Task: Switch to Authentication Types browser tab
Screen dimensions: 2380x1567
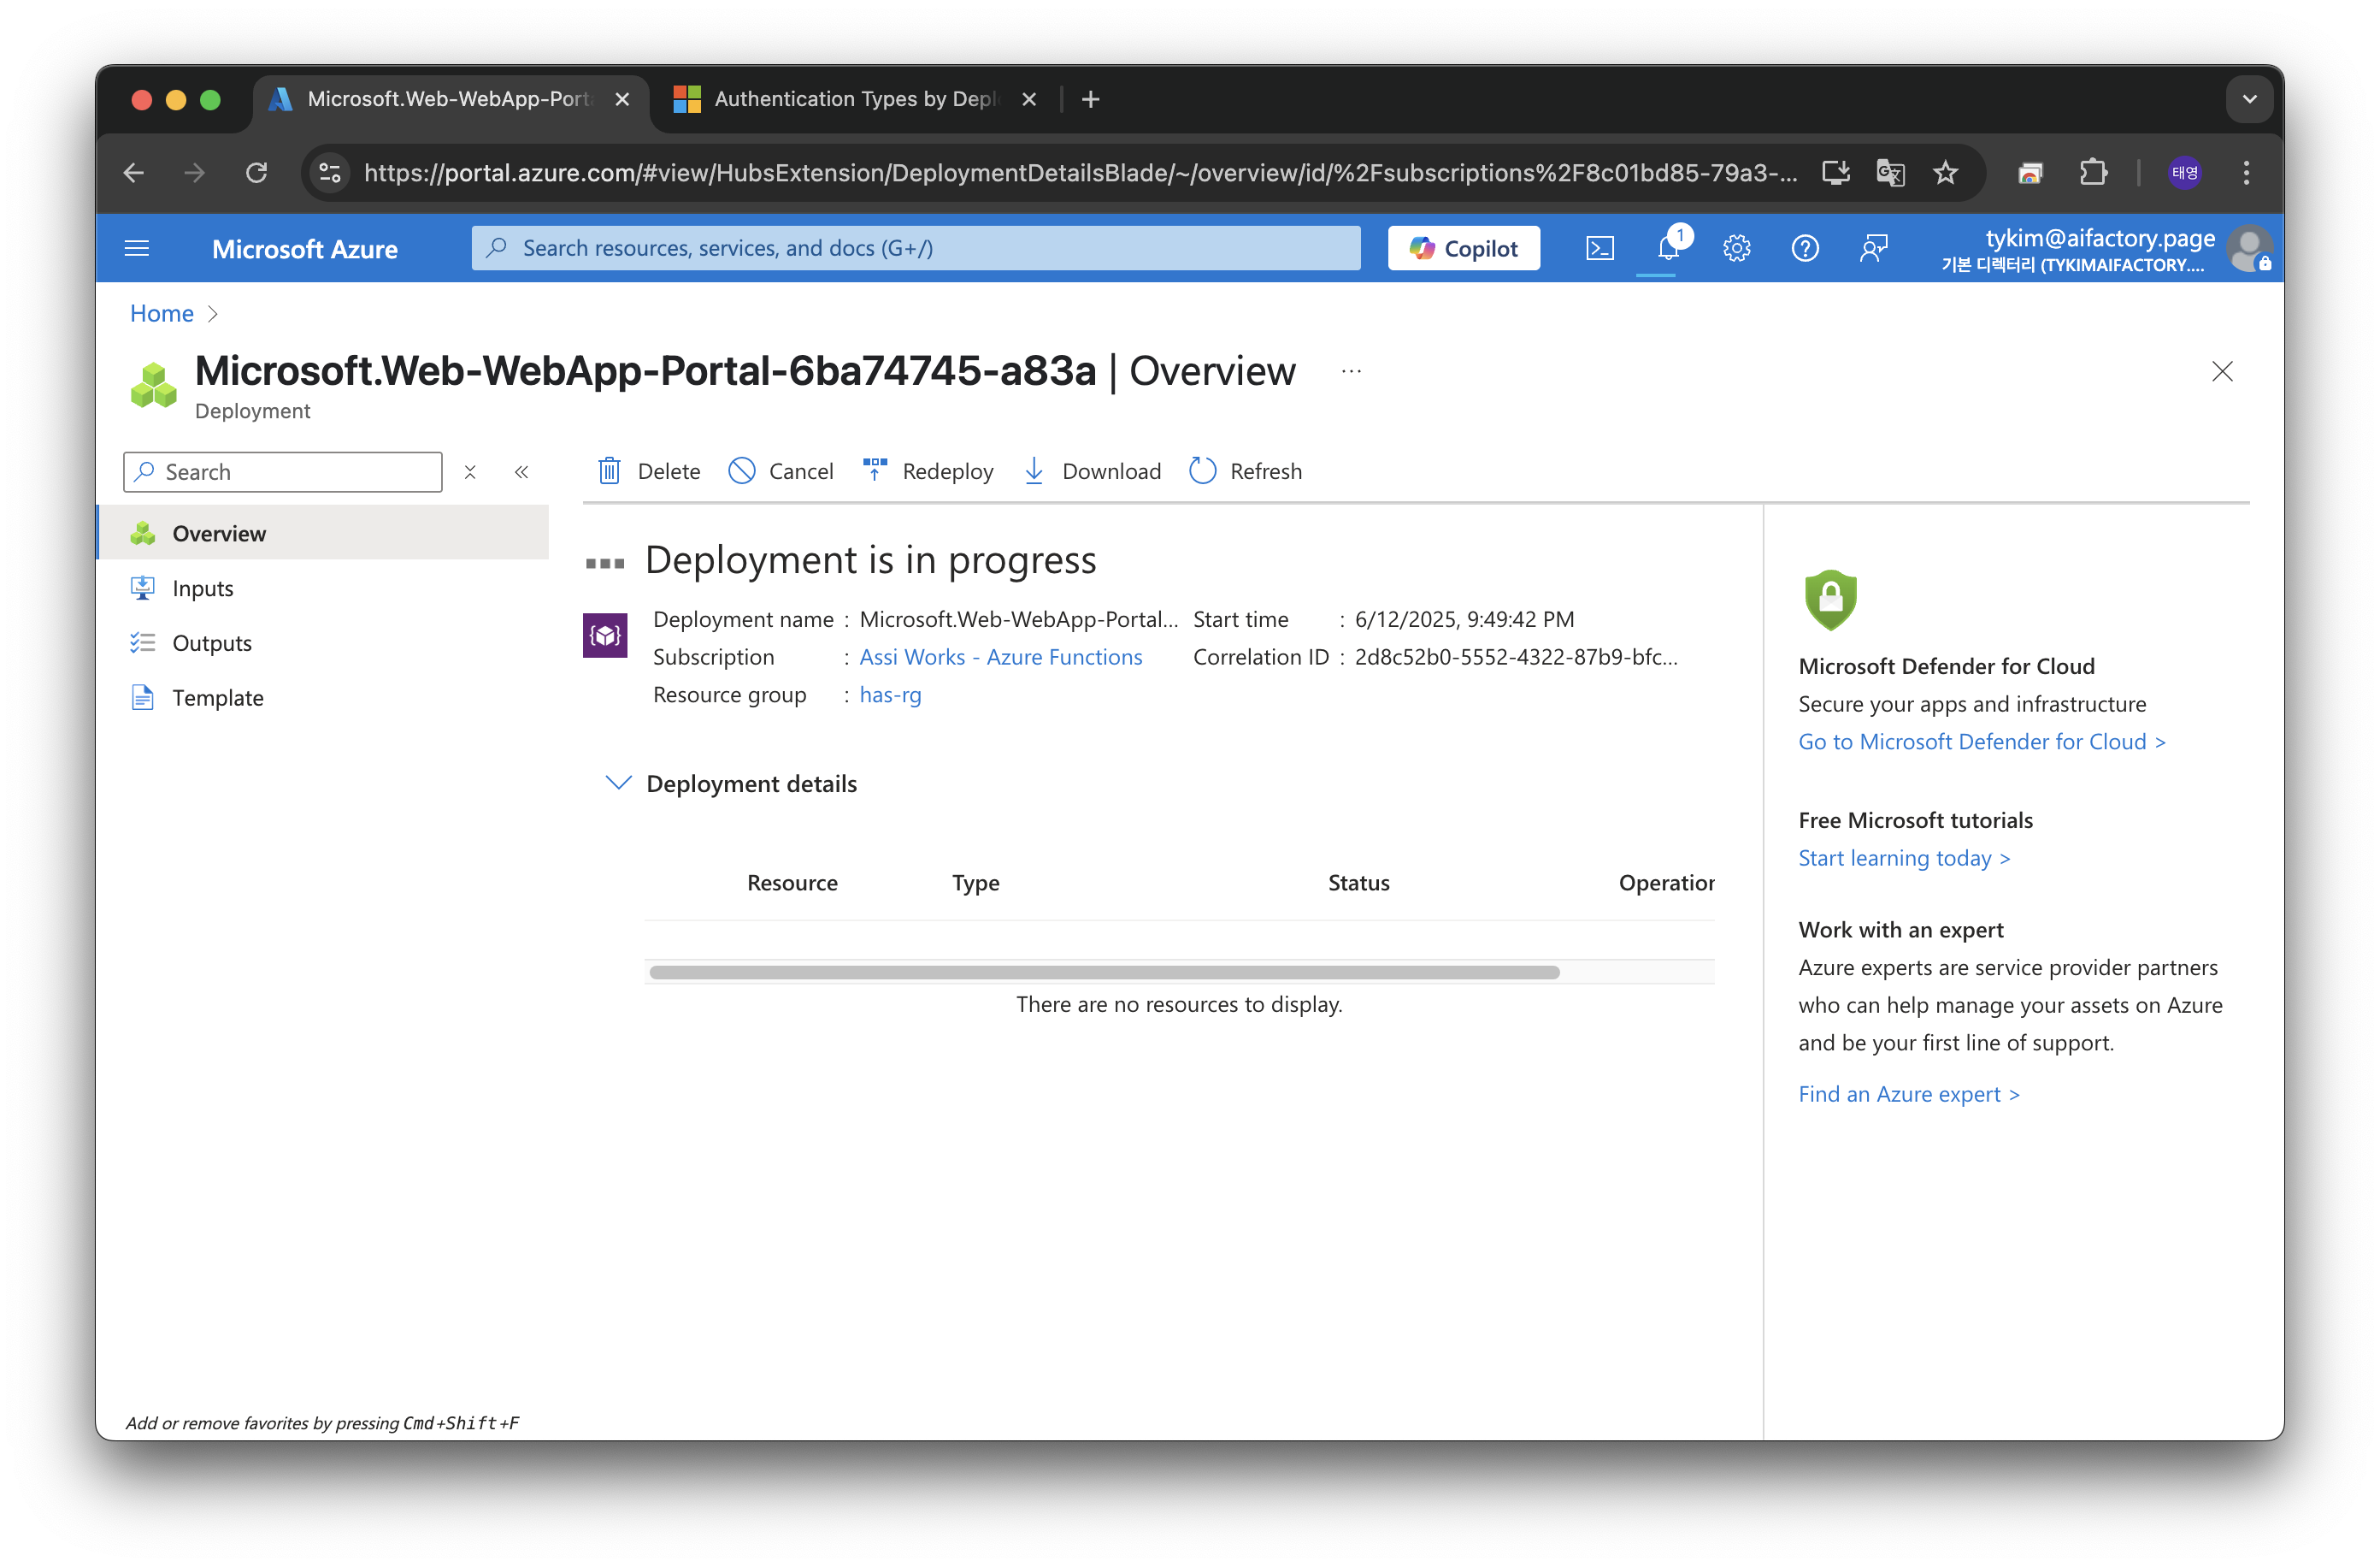Action: tap(854, 99)
